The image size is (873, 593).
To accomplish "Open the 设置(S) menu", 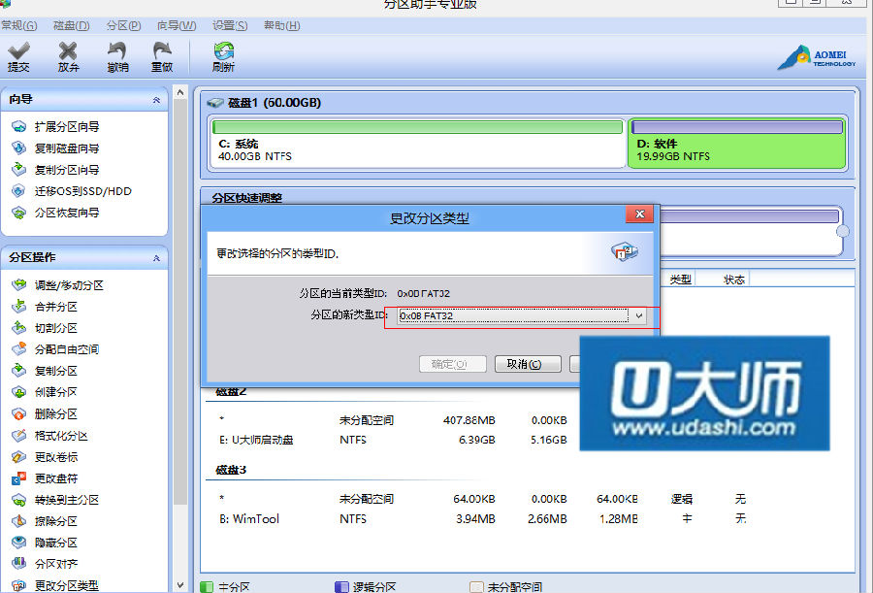I will 230,25.
